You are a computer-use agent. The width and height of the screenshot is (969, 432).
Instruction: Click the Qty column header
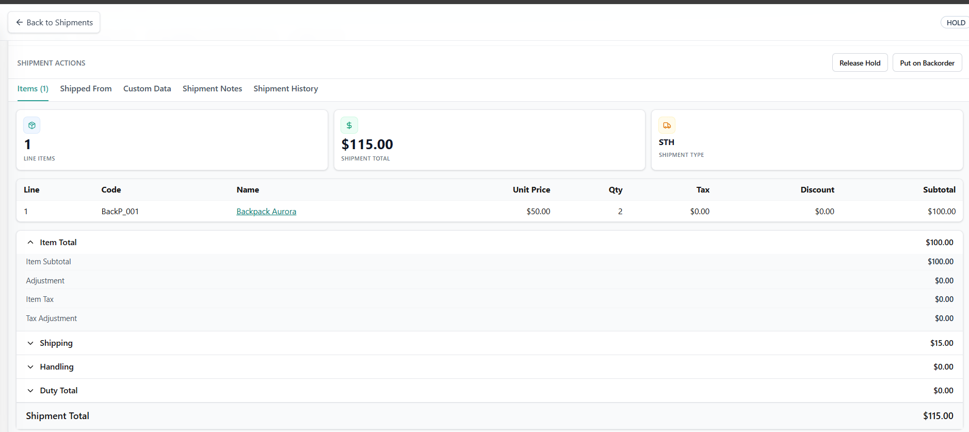(616, 190)
